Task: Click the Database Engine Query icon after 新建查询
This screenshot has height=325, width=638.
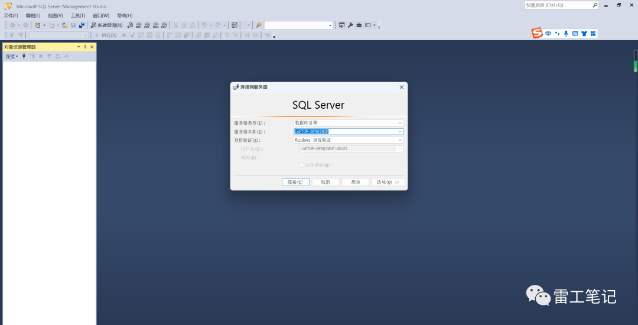Action: click(x=130, y=25)
